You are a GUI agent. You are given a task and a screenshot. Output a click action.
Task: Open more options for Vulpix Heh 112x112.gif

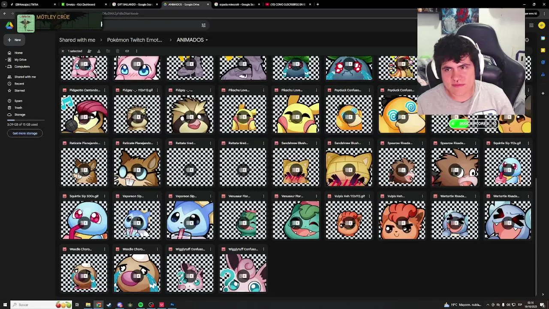point(369,196)
